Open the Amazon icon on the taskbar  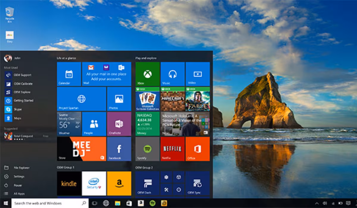click(141, 203)
